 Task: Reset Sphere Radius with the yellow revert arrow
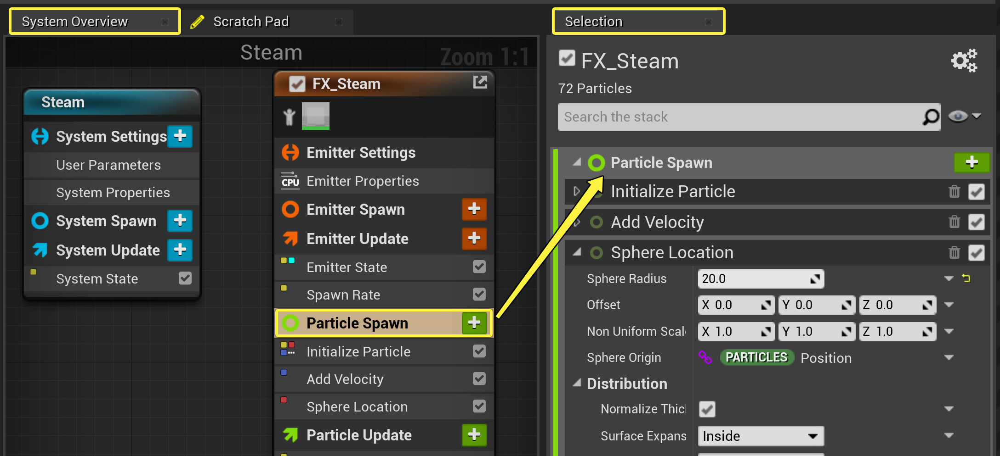pos(966,278)
